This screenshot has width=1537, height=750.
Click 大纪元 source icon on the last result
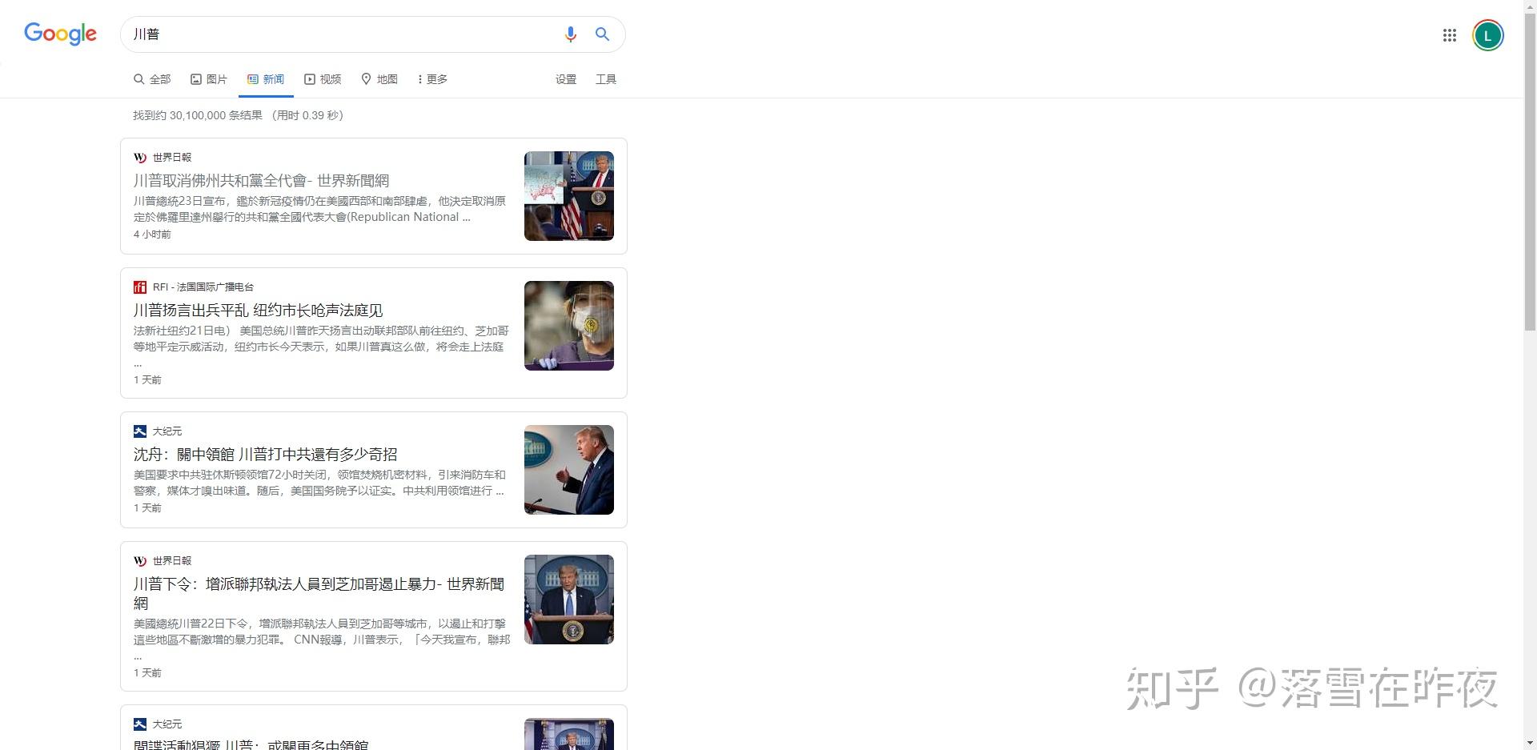pyautogui.click(x=140, y=724)
